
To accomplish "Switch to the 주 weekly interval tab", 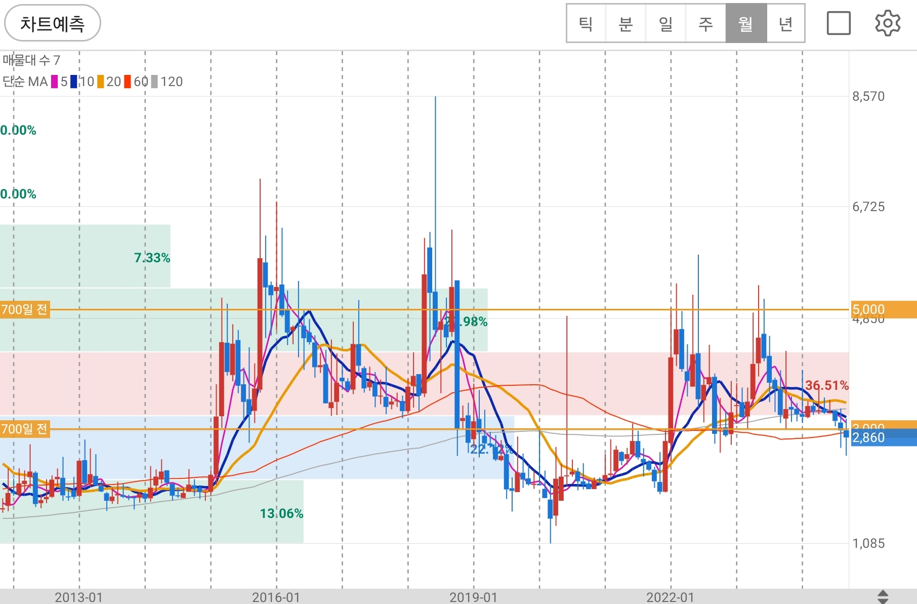I will click(706, 24).
